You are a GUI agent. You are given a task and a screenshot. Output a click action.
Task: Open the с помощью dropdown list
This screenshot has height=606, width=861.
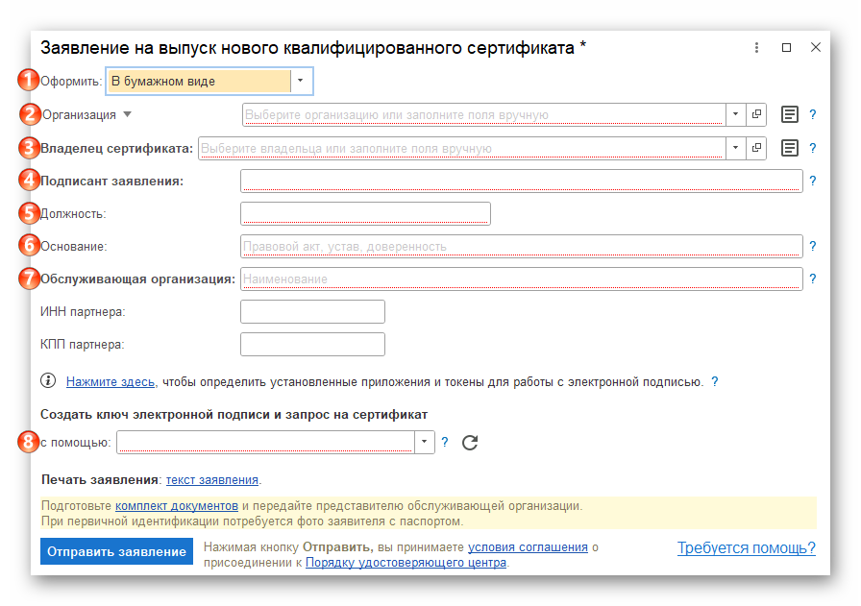(x=424, y=443)
